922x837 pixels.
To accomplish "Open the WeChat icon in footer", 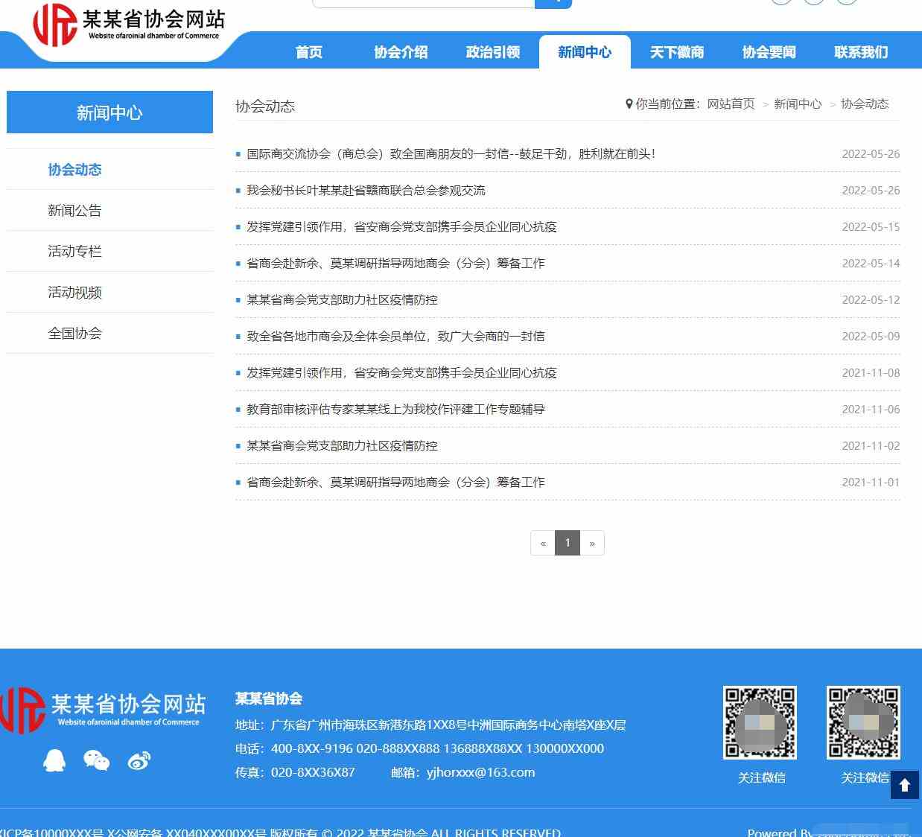I will click(97, 760).
